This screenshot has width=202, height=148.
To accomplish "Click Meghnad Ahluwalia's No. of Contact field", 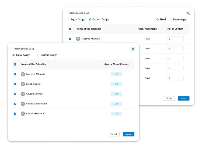I will point(175,39).
